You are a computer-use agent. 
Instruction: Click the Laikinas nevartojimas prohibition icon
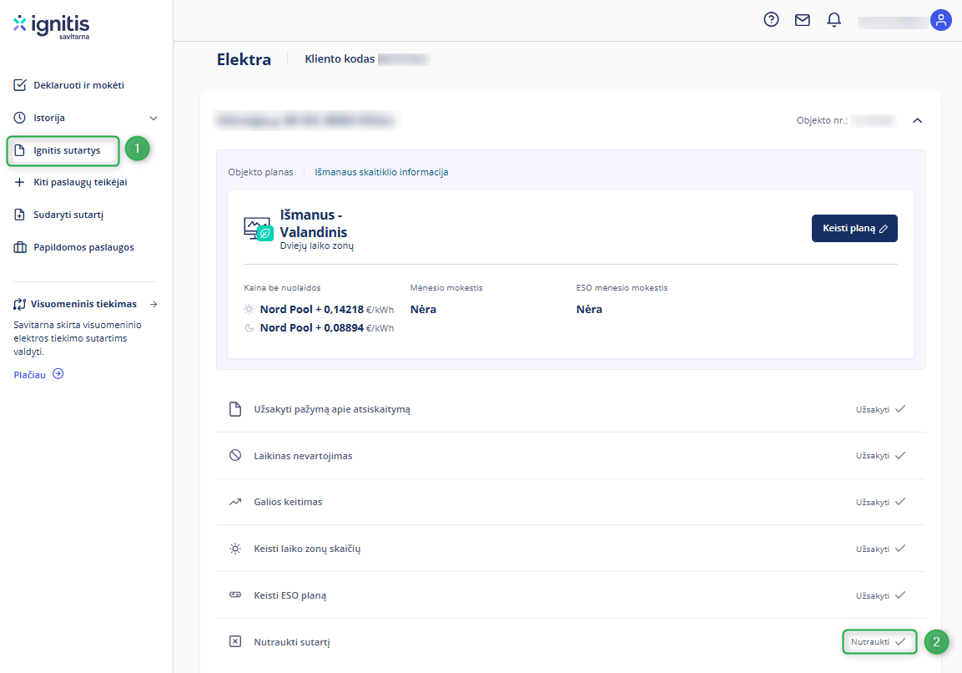pyautogui.click(x=235, y=455)
